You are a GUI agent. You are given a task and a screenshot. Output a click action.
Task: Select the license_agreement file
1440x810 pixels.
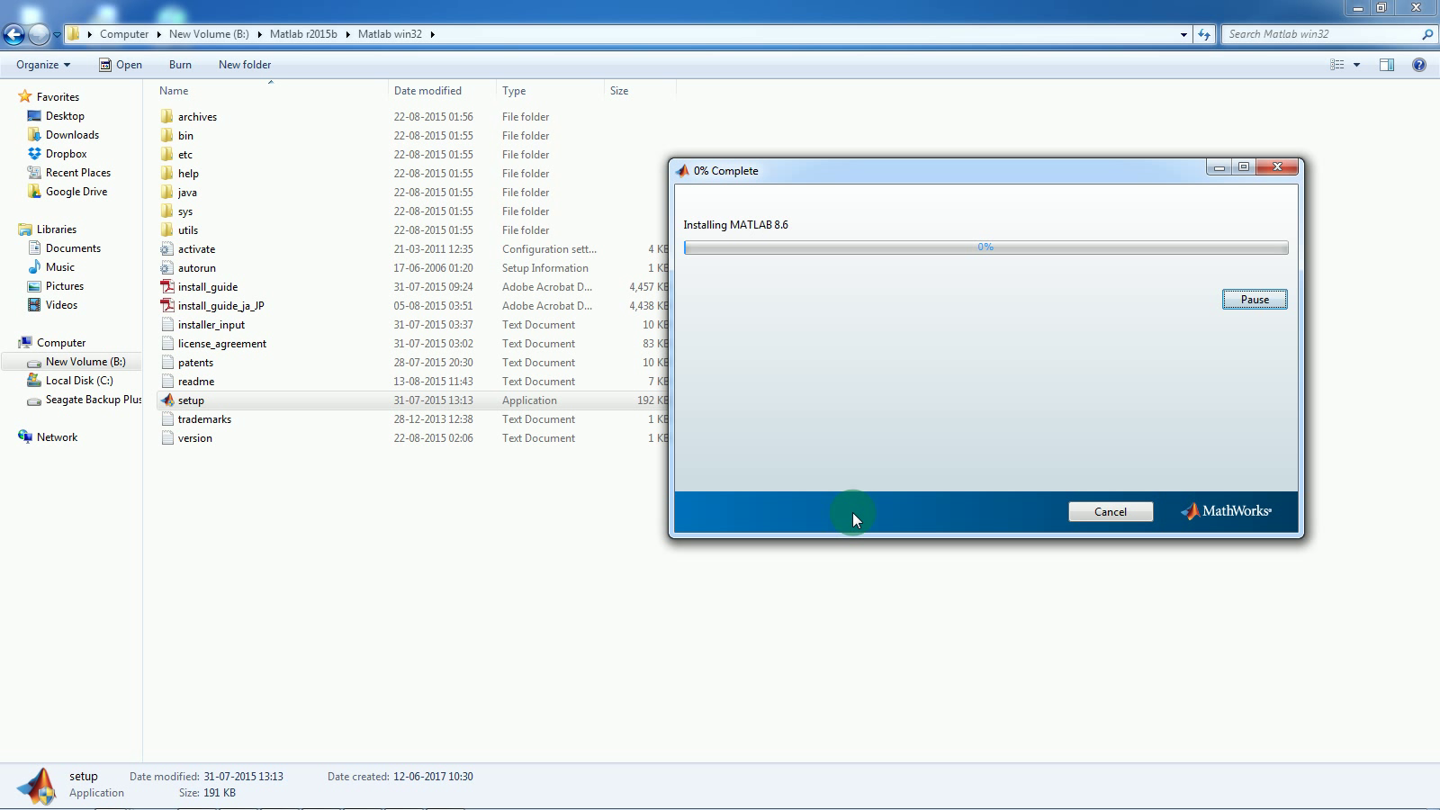tap(221, 344)
